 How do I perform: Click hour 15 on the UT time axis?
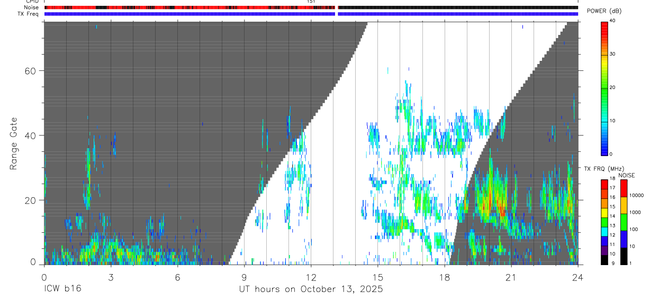pyautogui.click(x=377, y=277)
